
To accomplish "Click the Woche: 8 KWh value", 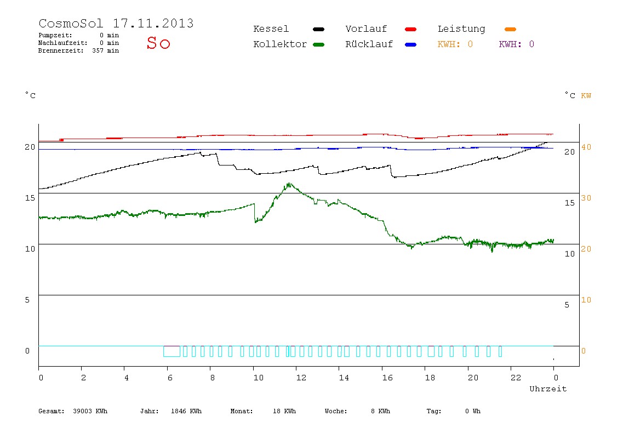I will click(x=357, y=411).
